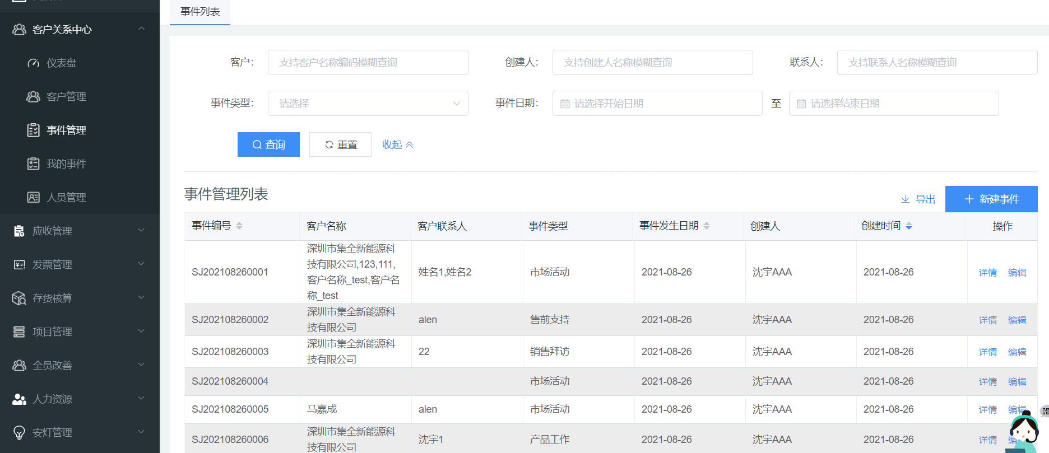Switch to the 事件列表 tab

point(200,12)
